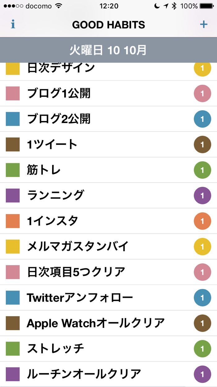Click the yellow swatch beside メルマガスタンバイ

[x=13, y=246]
